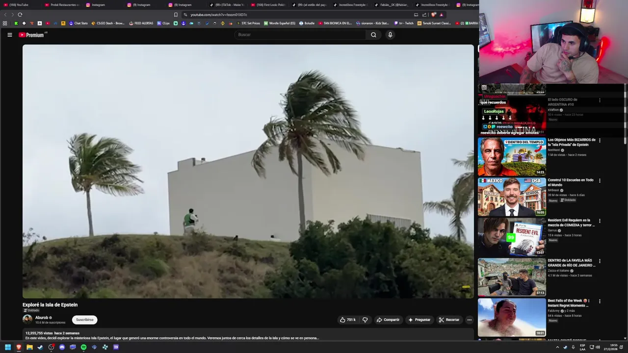Subscribe to Aburob with Suscribirse
This screenshot has width=628, height=353.
coord(84,320)
